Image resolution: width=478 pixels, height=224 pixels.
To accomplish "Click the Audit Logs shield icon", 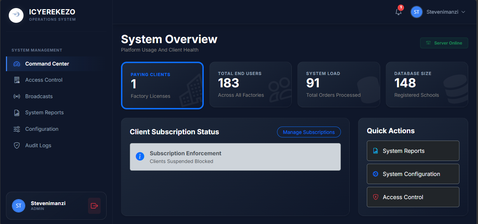I will click(17, 145).
